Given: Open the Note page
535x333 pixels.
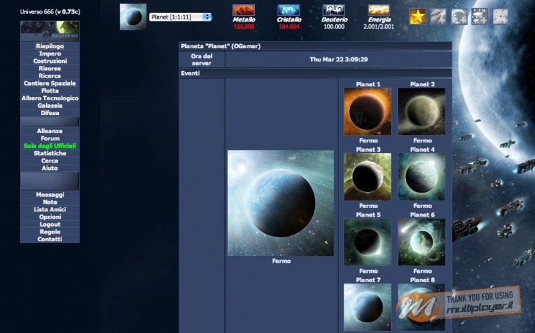Looking at the screenshot, I should click(x=49, y=202).
